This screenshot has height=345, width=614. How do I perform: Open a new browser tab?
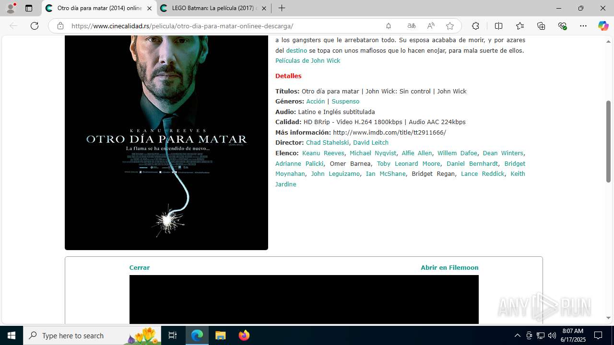[282, 8]
